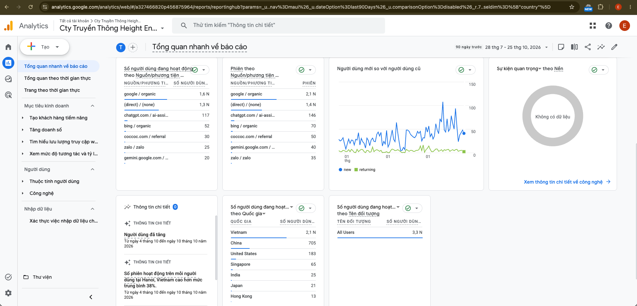
Task: Open status dropdown on Sự kiện quan trọng card
Action: tap(599, 70)
